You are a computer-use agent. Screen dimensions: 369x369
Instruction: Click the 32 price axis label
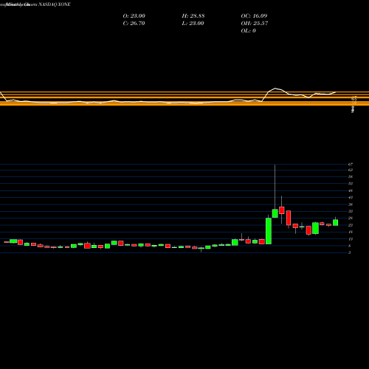point(351,211)
